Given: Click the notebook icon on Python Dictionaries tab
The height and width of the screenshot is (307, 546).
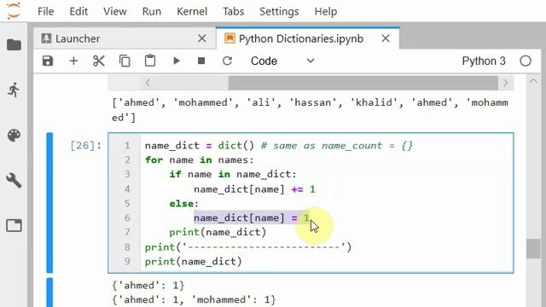Looking at the screenshot, I should 229,38.
